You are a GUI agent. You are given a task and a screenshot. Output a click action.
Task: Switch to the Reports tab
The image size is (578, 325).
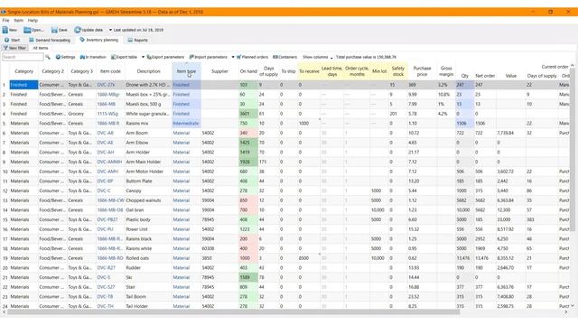tap(137, 40)
